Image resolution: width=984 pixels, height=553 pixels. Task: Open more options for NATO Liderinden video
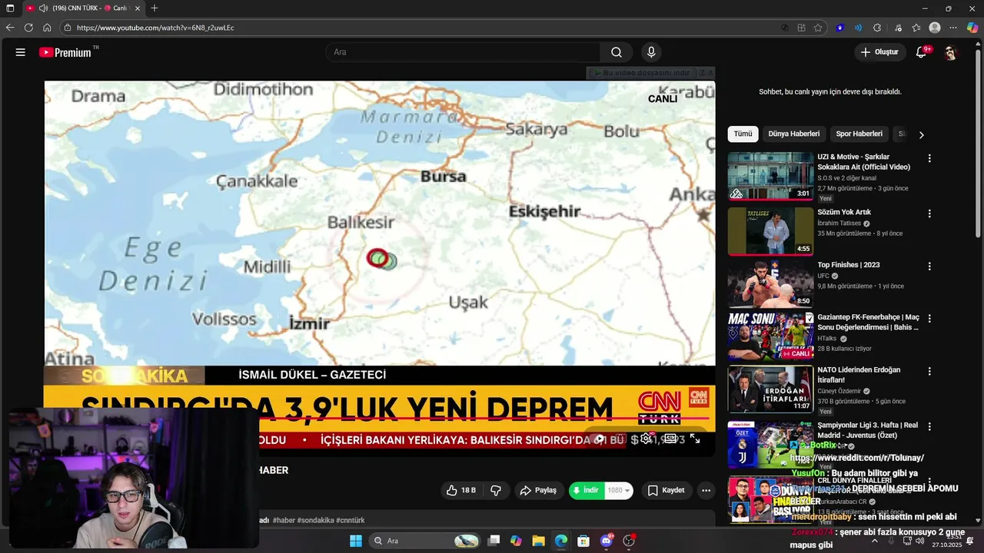click(929, 371)
